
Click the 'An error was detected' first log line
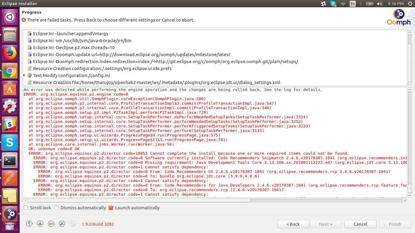pos(173,89)
